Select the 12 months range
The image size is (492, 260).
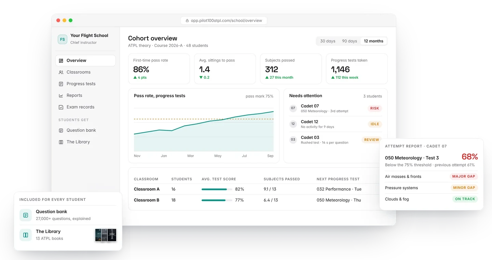pos(373,41)
